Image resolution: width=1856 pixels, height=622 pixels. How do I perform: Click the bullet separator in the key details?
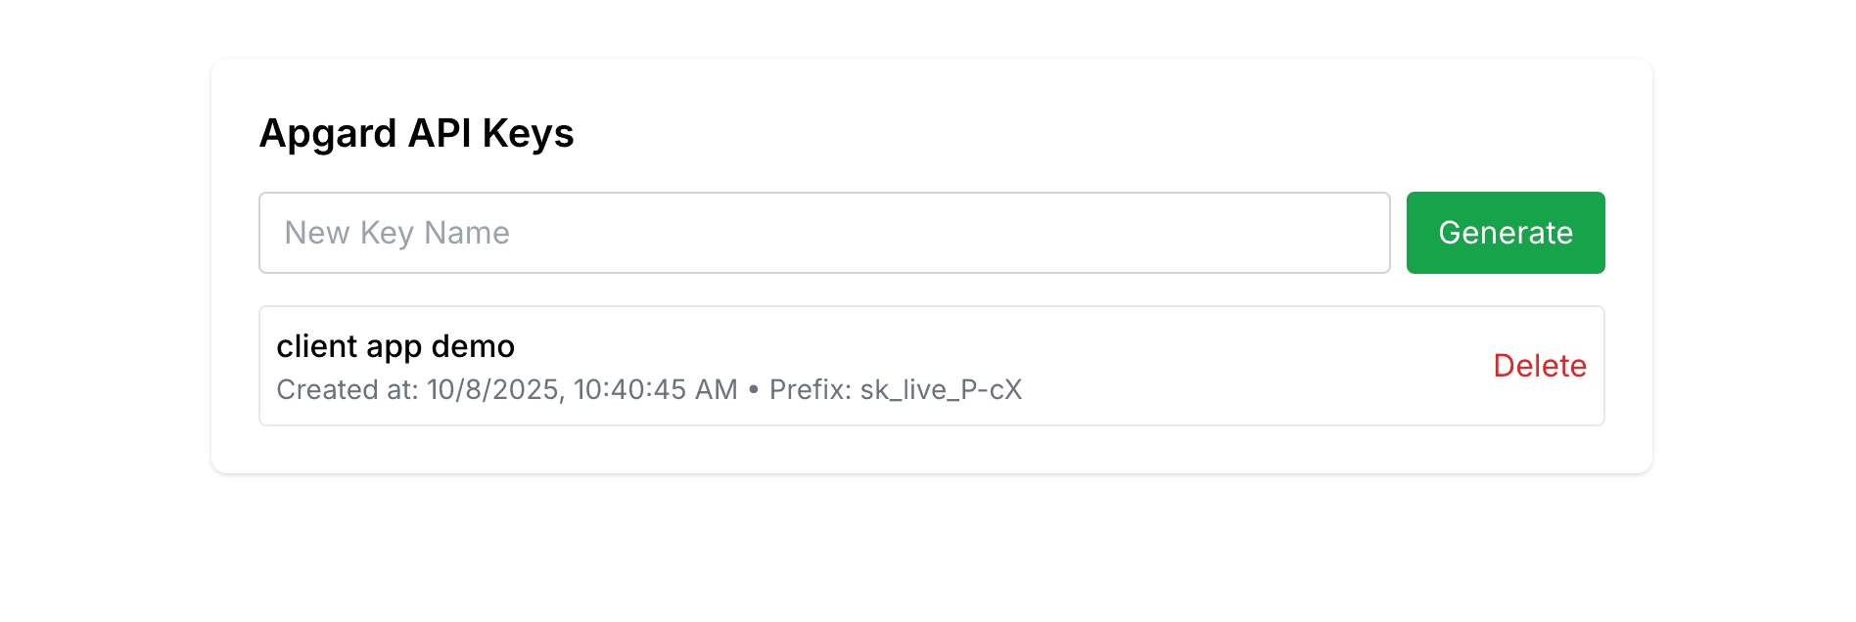[753, 389]
